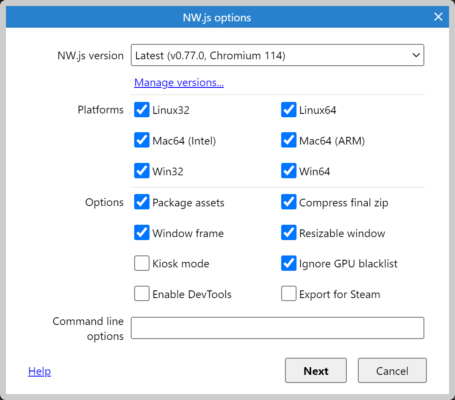This screenshot has height=400, width=455.
Task: Uncheck the Win64 platform
Action: coord(288,171)
